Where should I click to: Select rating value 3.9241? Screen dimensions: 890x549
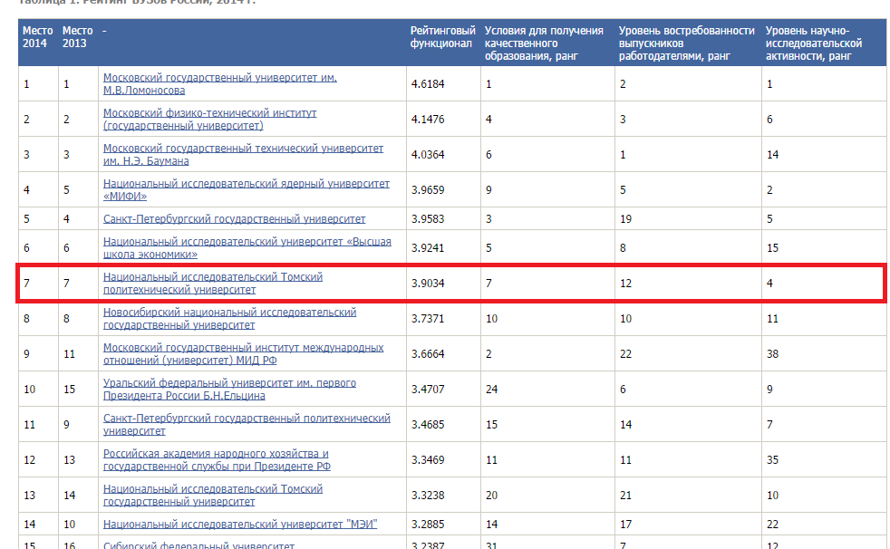pyautogui.click(x=428, y=248)
